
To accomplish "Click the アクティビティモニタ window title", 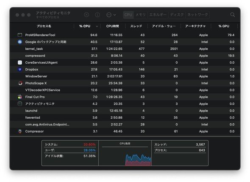I will (x=53, y=13).
